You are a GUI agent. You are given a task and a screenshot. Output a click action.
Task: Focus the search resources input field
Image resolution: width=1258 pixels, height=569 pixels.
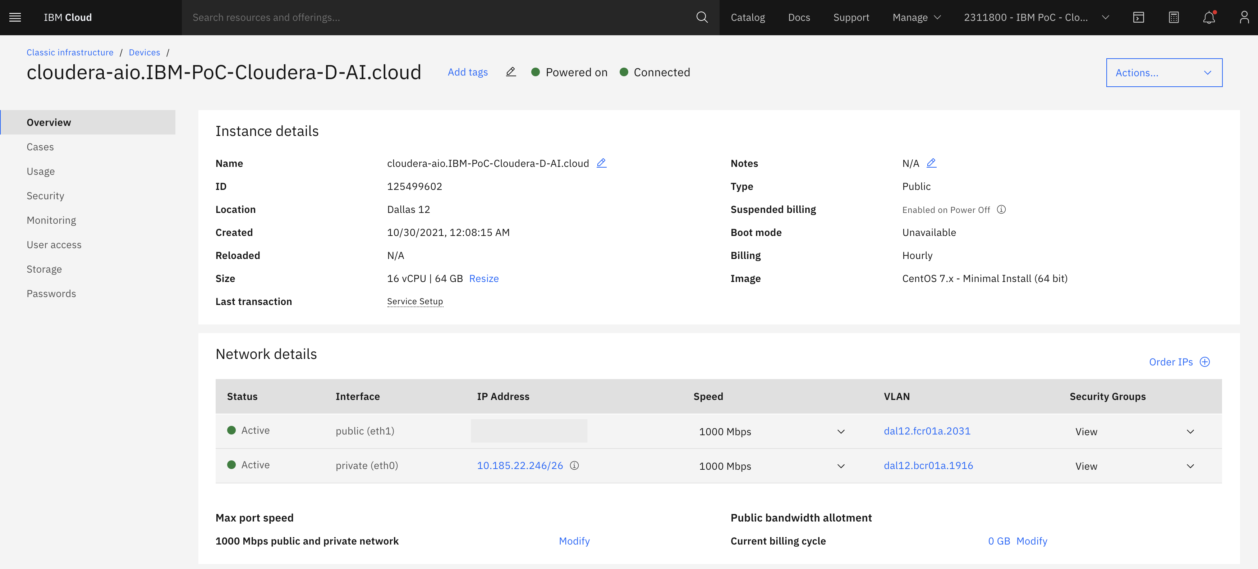440,18
